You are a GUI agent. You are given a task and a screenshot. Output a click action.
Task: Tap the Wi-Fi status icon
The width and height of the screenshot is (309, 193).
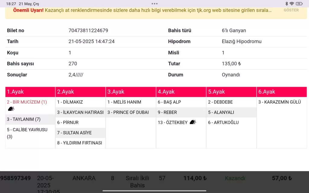[x=291, y=4]
